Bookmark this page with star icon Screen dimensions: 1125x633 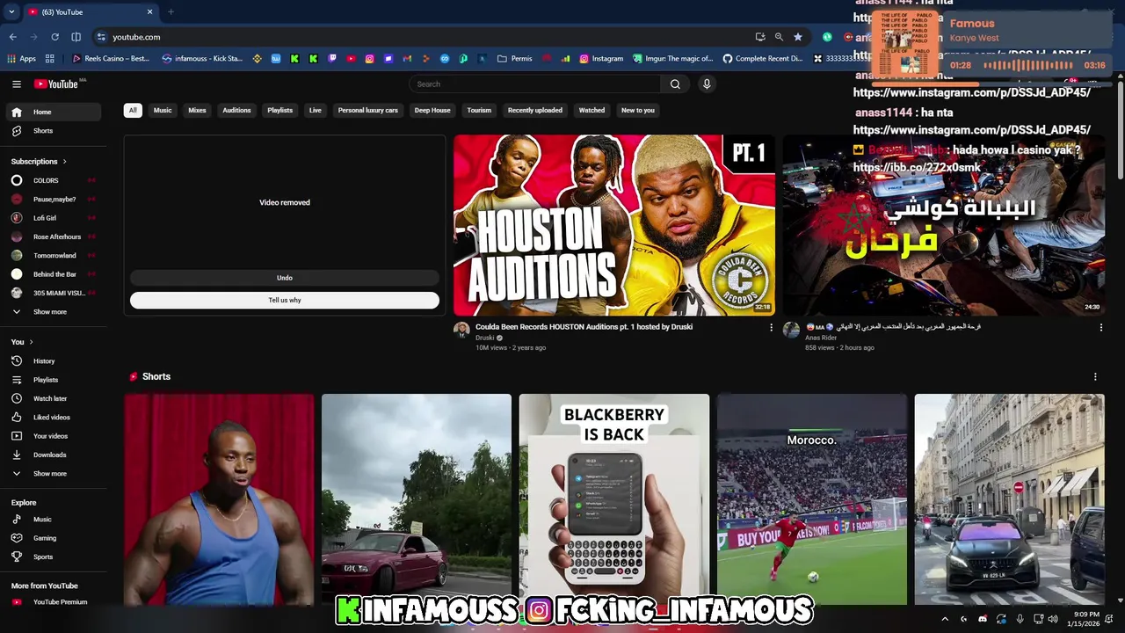[798, 37]
